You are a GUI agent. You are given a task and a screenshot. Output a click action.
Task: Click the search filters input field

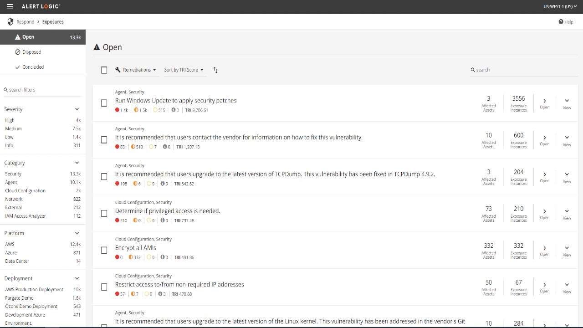(43, 90)
